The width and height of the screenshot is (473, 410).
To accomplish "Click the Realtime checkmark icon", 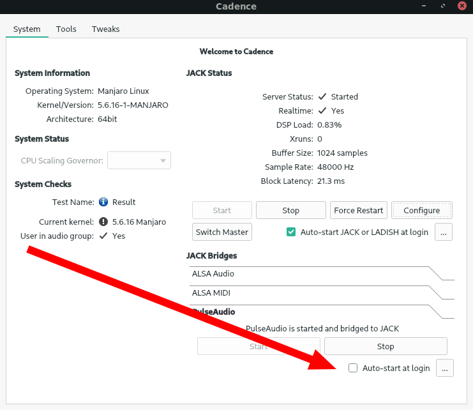I will 322,110.
